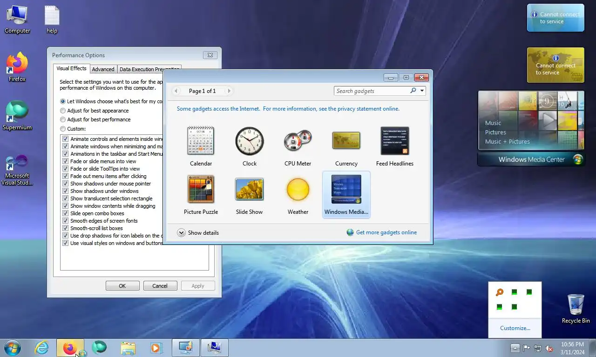Switch to Firefox in the taskbar
The width and height of the screenshot is (596, 357).
(70, 348)
